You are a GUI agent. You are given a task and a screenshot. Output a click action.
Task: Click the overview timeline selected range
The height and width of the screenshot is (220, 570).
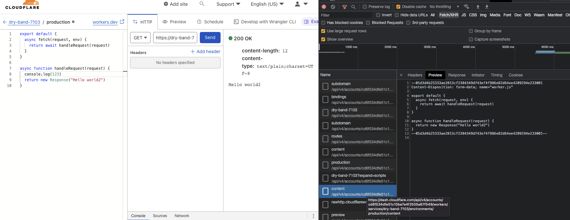coord(545,52)
